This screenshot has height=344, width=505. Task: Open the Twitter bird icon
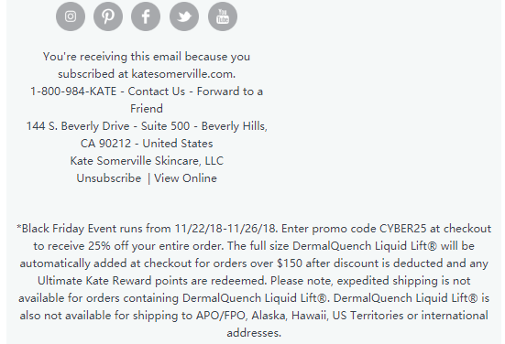184,16
